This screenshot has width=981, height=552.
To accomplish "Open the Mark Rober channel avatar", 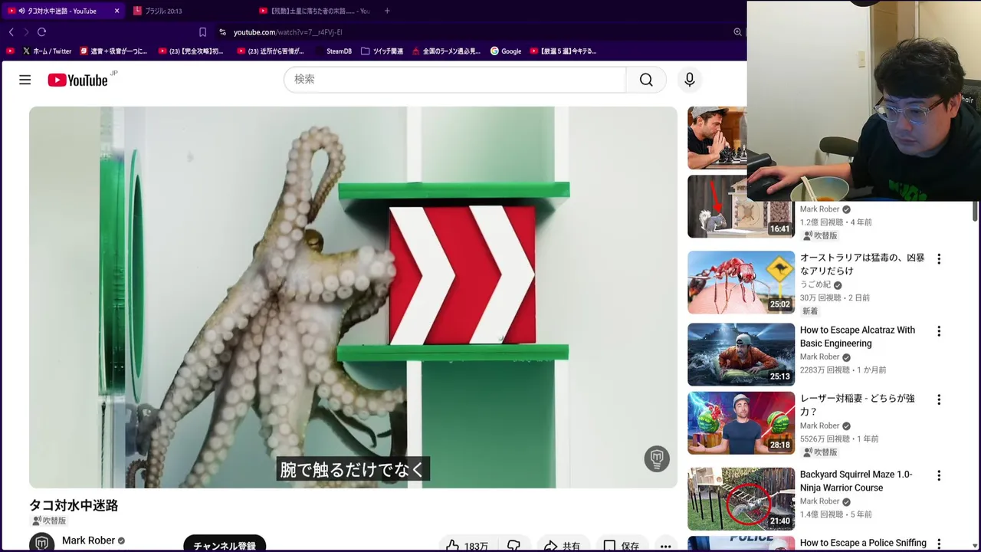I will click(41, 542).
